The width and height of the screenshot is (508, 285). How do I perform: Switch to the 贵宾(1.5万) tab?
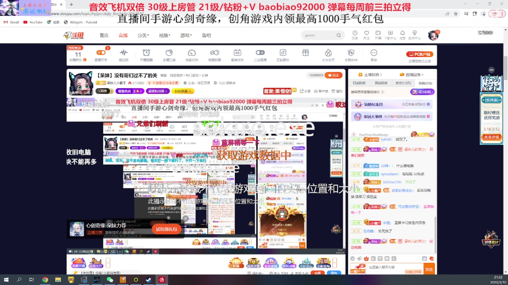(403, 83)
